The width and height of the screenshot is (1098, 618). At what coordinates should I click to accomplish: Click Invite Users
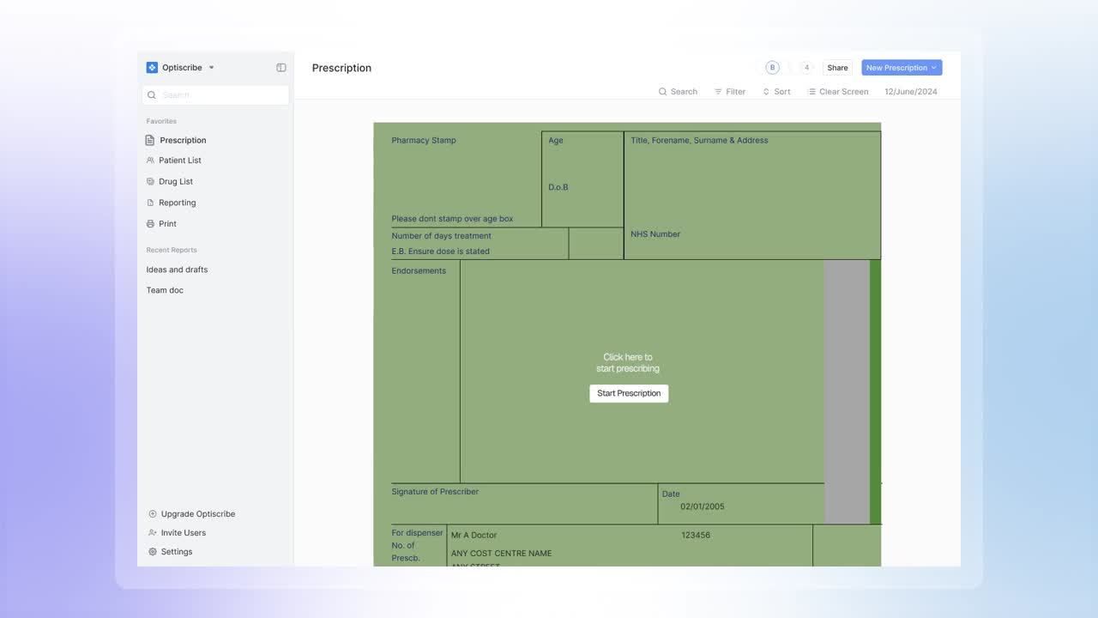click(184, 533)
